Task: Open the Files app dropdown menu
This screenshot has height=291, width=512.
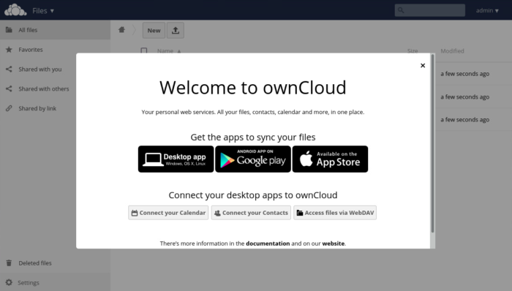Action: click(43, 11)
